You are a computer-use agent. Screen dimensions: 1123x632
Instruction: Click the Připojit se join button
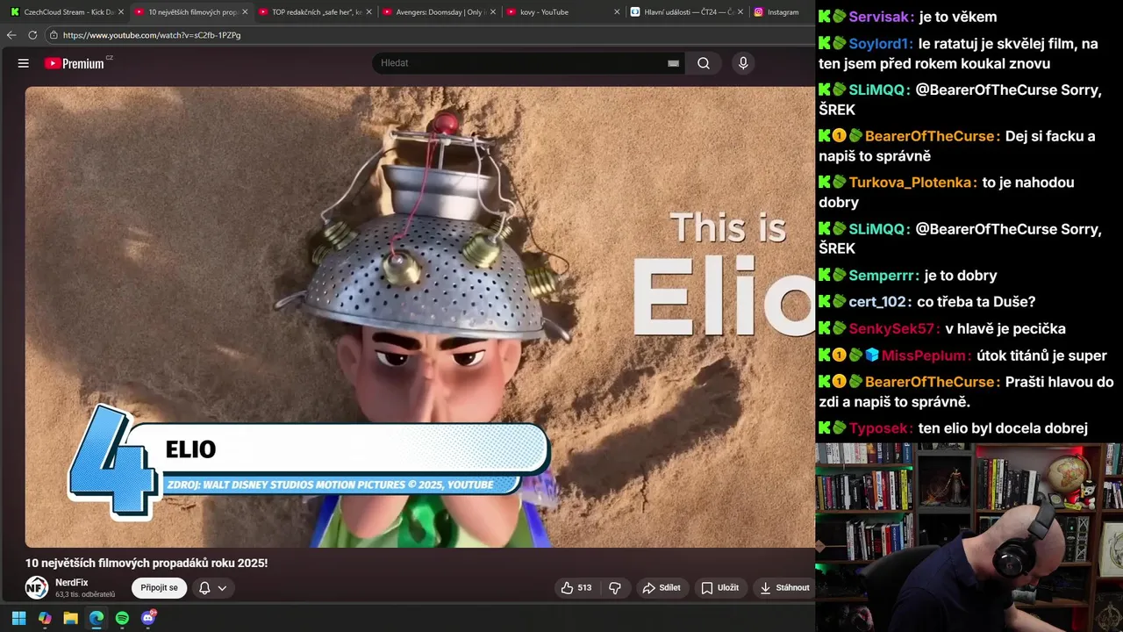coord(160,588)
